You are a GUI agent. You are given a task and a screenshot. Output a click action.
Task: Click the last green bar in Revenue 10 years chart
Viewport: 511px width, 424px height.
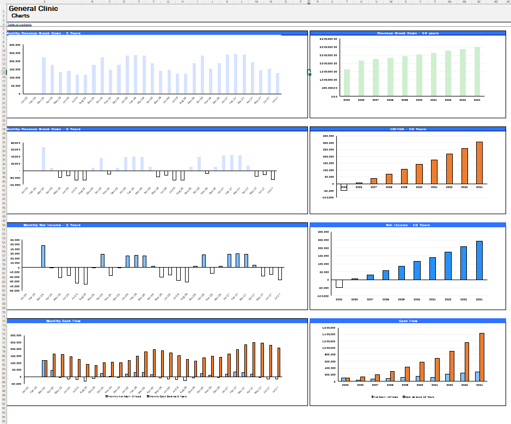tap(477, 71)
